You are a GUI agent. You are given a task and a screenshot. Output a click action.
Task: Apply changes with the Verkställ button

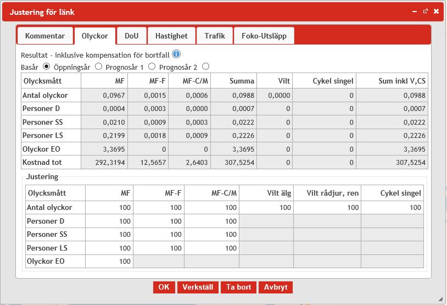pos(198,287)
